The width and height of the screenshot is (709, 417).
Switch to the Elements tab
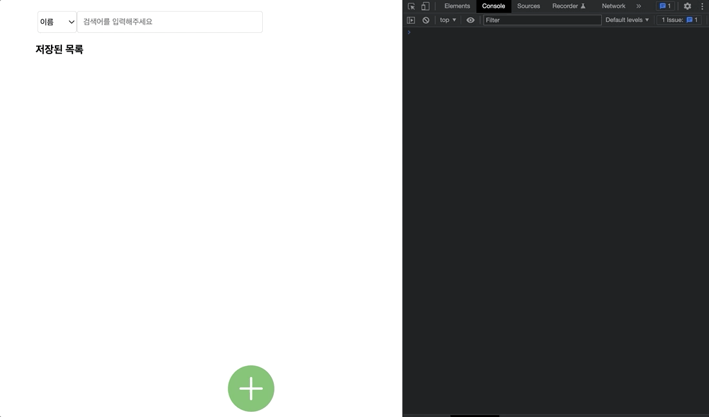click(457, 6)
